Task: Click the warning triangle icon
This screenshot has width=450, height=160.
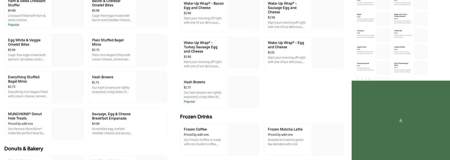Action: pyautogui.click(x=401, y=121)
